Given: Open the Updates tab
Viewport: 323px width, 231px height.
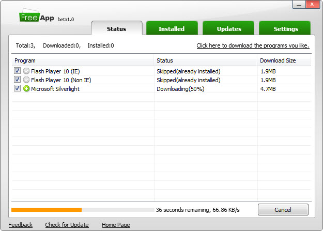Looking at the screenshot, I should [228, 28].
